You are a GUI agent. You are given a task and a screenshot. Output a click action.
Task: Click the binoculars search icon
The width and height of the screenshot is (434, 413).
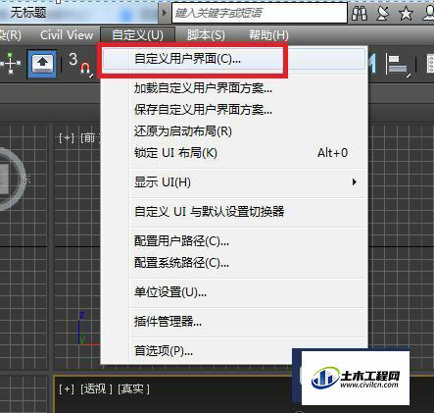point(360,14)
